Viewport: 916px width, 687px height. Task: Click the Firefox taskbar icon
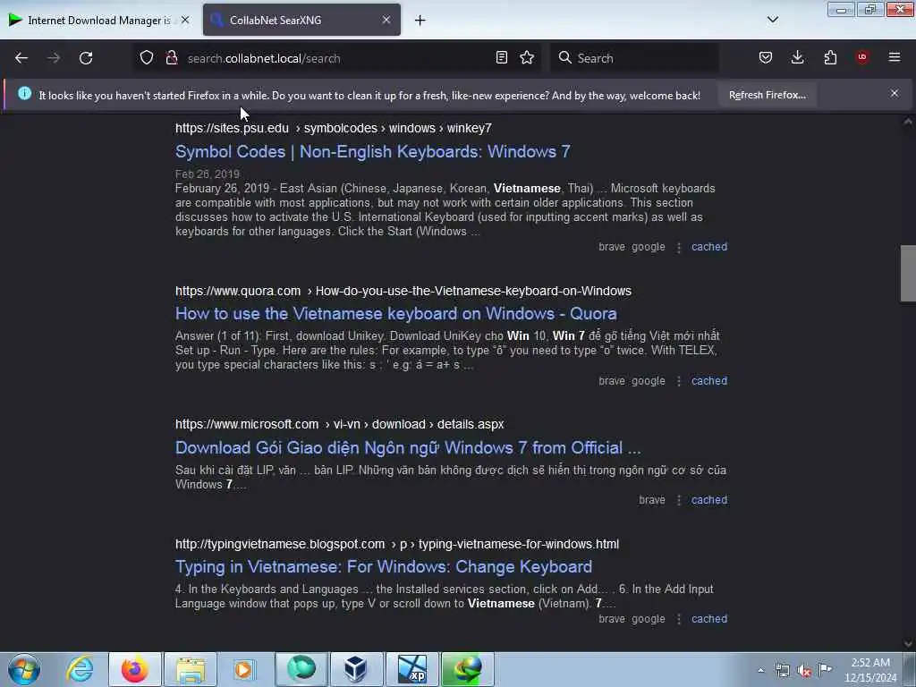134,669
